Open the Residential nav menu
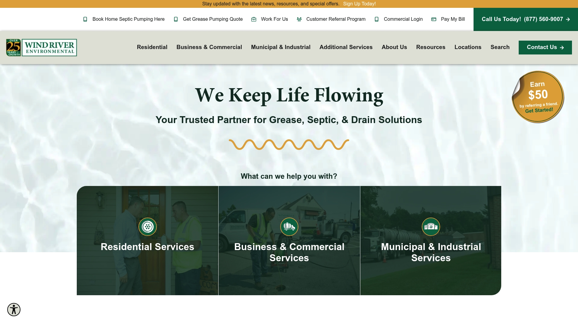Viewport: 578px width, 325px height. [152, 47]
